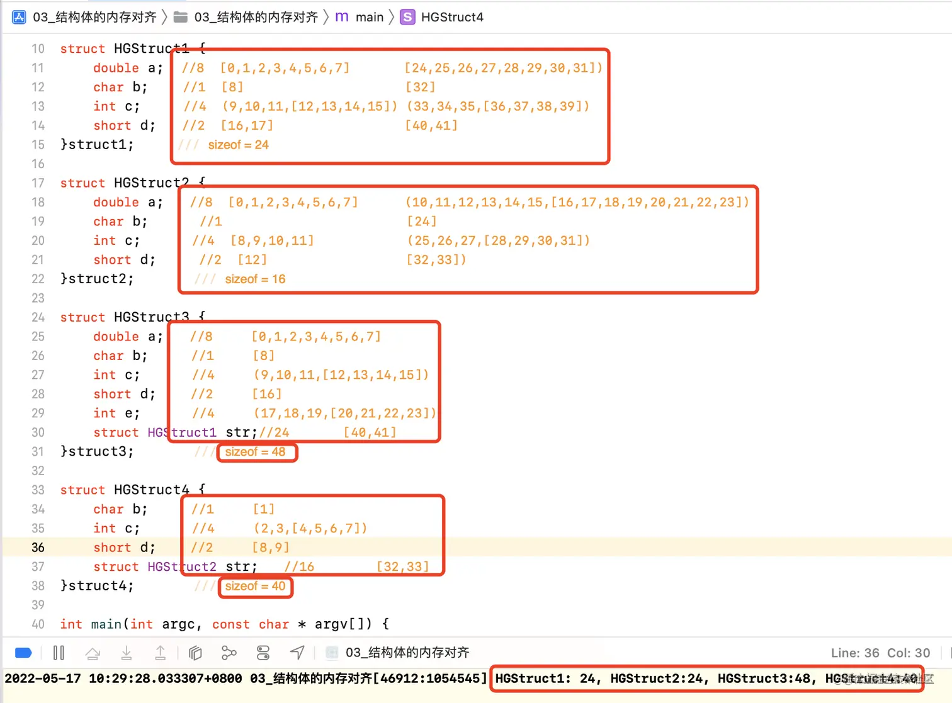This screenshot has width=952, height=703.
Task: Click the main file 'm' icon
Action: click(342, 17)
